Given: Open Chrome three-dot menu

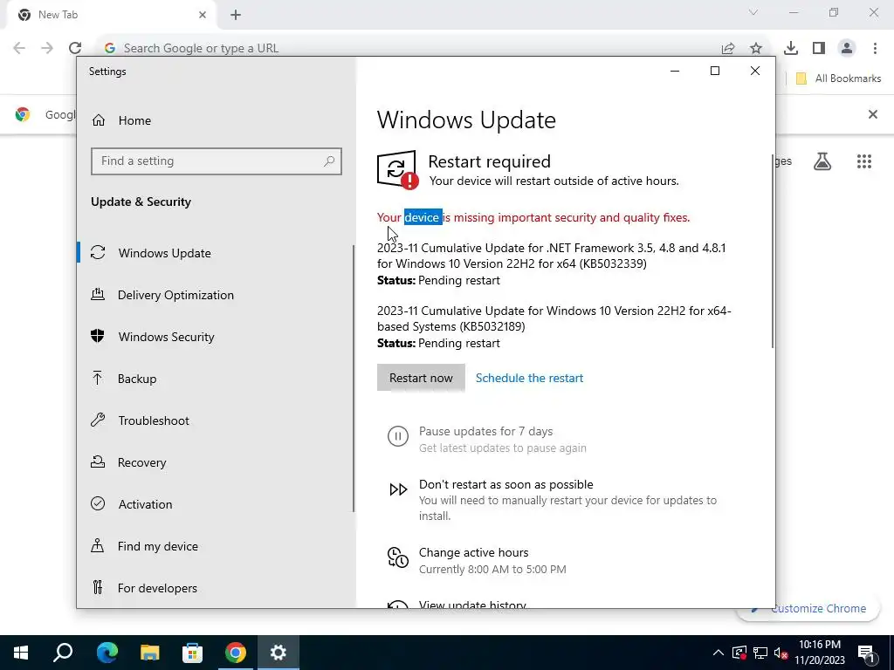Looking at the screenshot, I should click(x=875, y=49).
